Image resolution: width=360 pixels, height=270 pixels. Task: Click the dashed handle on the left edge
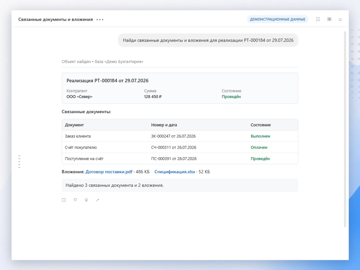pos(19,162)
